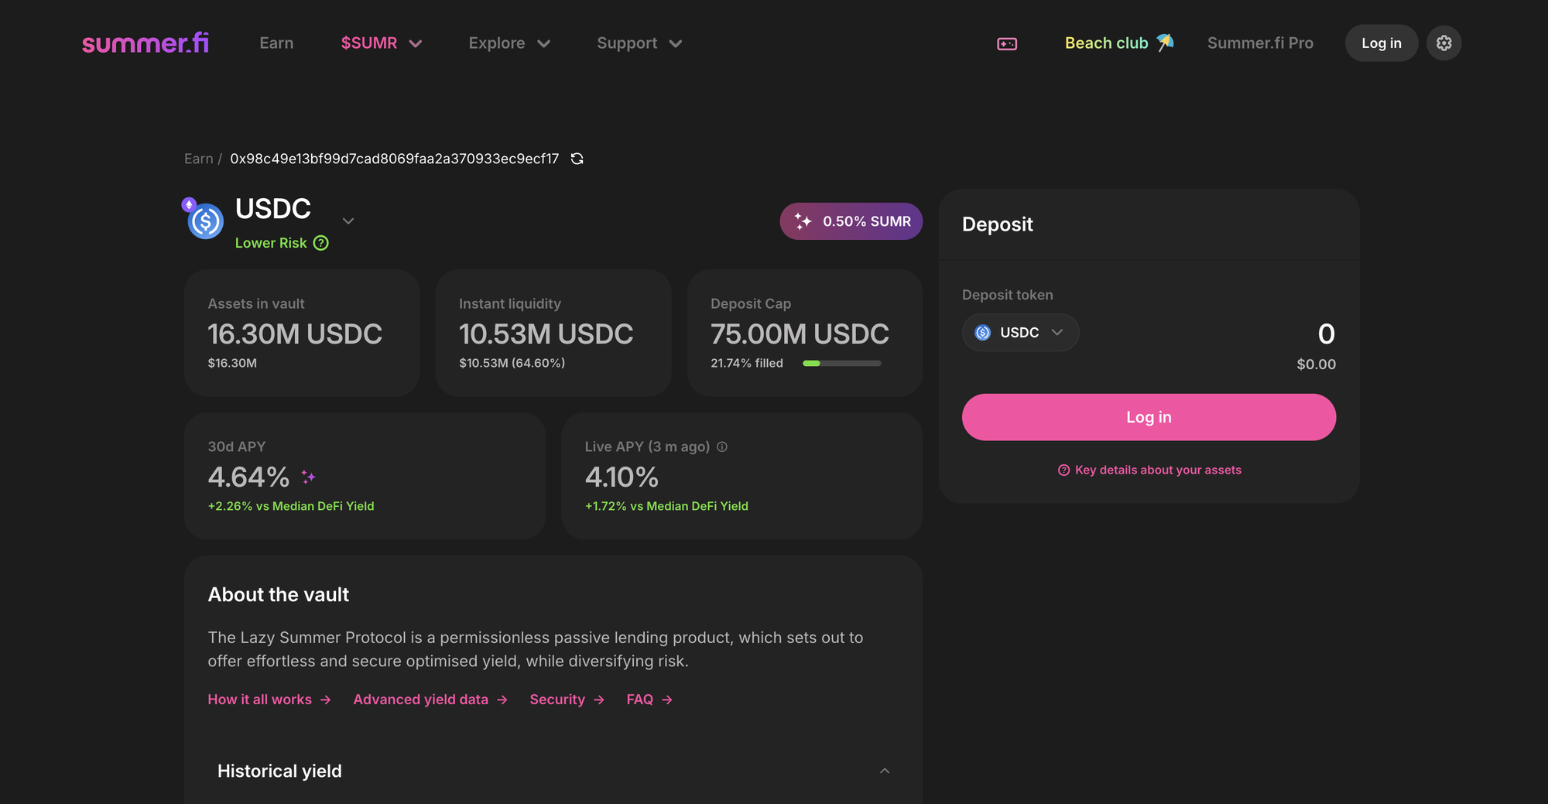Open the Security link
The width and height of the screenshot is (1548, 804).
pos(567,700)
